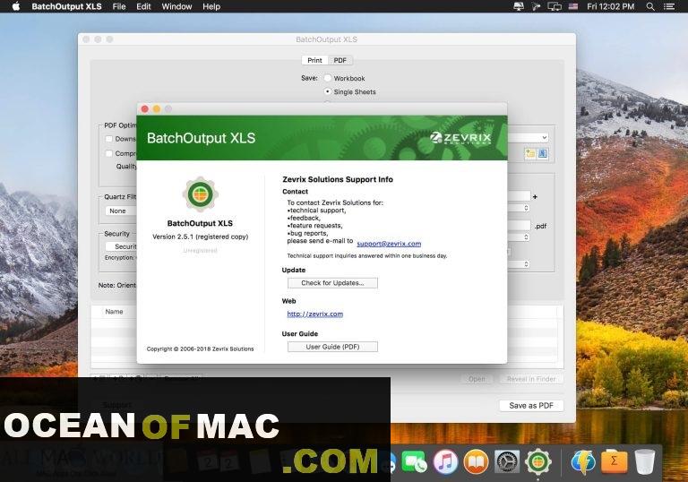This screenshot has width=688, height=482.
Task: Open Notification Center icon in menu bar
Action: pyautogui.click(x=669, y=6)
